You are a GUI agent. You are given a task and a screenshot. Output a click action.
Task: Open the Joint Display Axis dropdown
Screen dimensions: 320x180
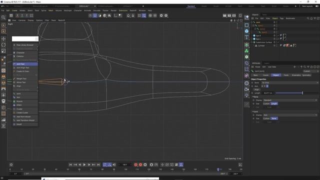290,115
